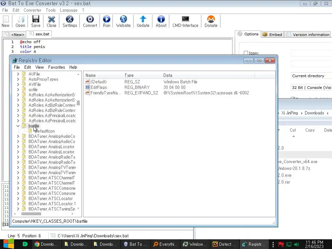The width and height of the screenshot is (332, 249).
Task: Expand the AutoProxyTypes registry key
Action: [x=18, y=79]
